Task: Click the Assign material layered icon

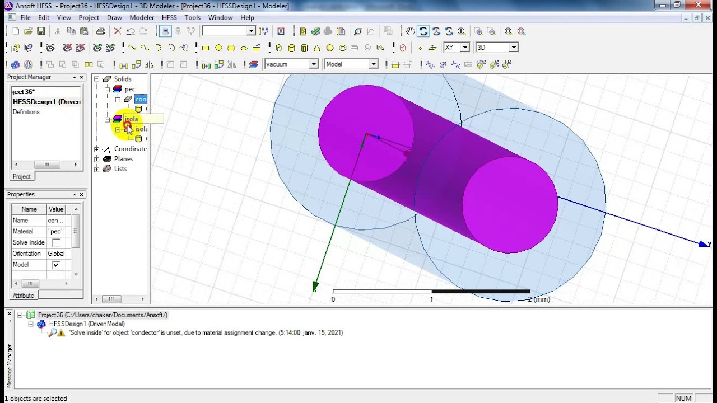Action: 253,64
